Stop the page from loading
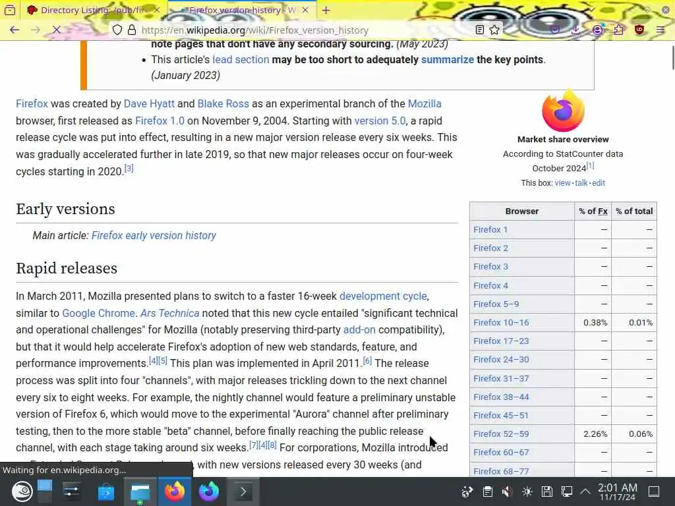This screenshot has width=675, height=506. pyautogui.click(x=57, y=30)
